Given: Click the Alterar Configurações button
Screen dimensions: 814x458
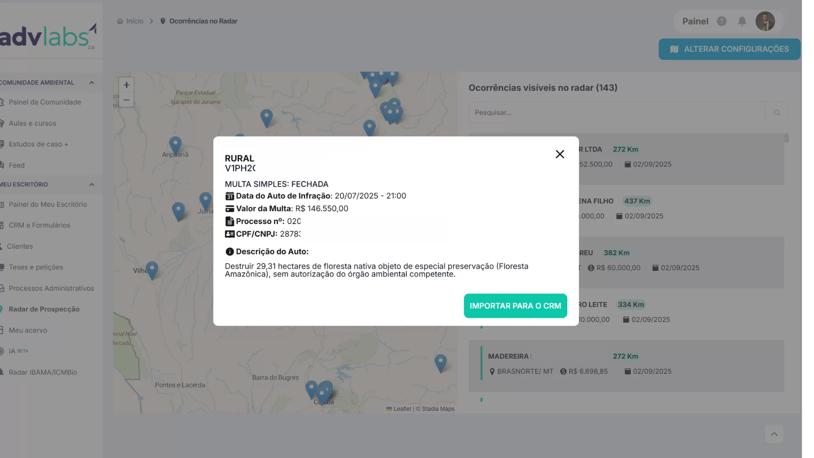Looking at the screenshot, I should 729,49.
